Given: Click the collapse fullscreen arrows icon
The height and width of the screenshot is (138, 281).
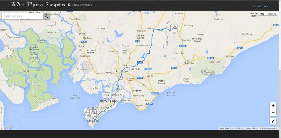Looking at the screenshot, I should point(273,121).
